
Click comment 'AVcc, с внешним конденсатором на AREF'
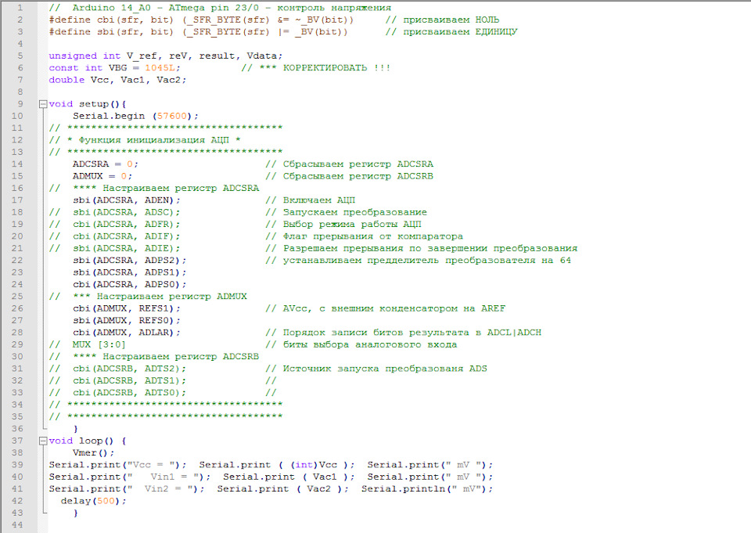pos(385,308)
